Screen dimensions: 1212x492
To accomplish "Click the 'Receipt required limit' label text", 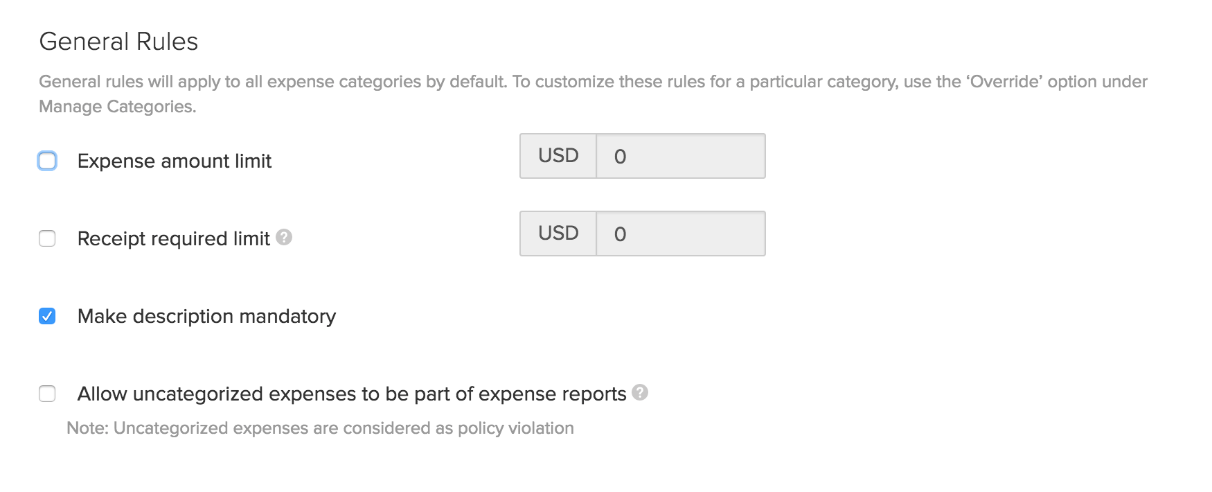I will [x=173, y=238].
